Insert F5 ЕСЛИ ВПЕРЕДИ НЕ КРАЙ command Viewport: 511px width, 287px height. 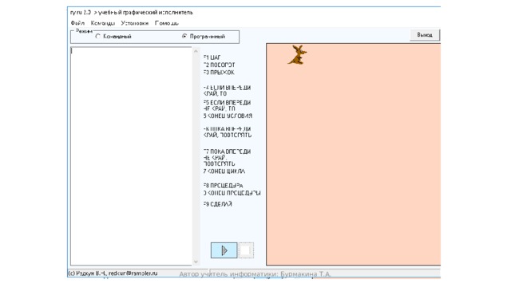(x=227, y=106)
